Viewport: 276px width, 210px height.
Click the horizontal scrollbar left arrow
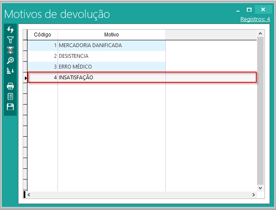pyautogui.click(x=29, y=195)
